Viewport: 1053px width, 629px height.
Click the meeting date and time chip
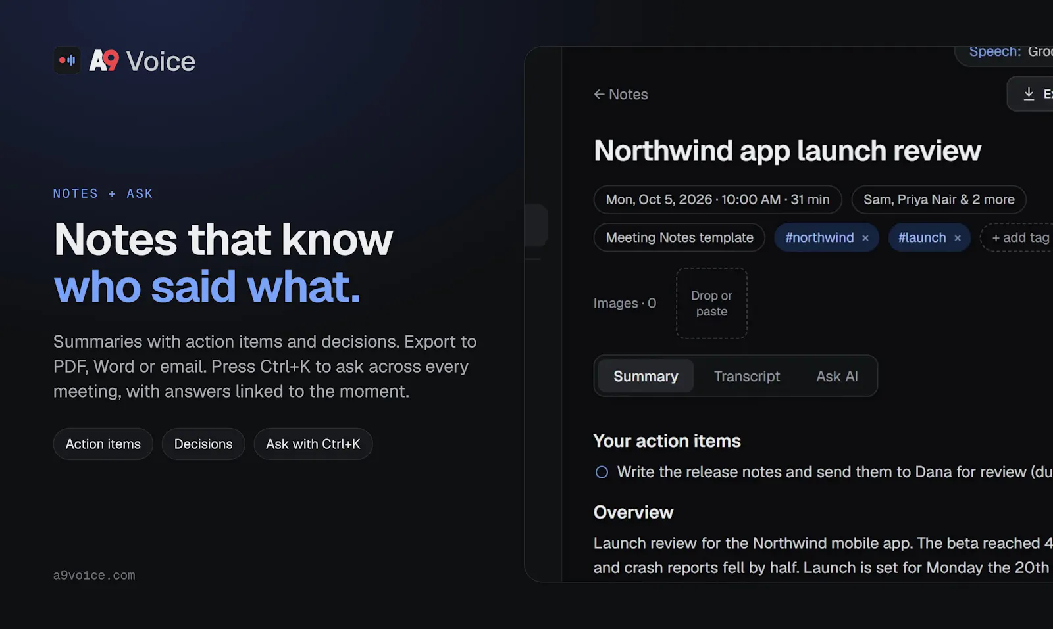[x=717, y=200]
